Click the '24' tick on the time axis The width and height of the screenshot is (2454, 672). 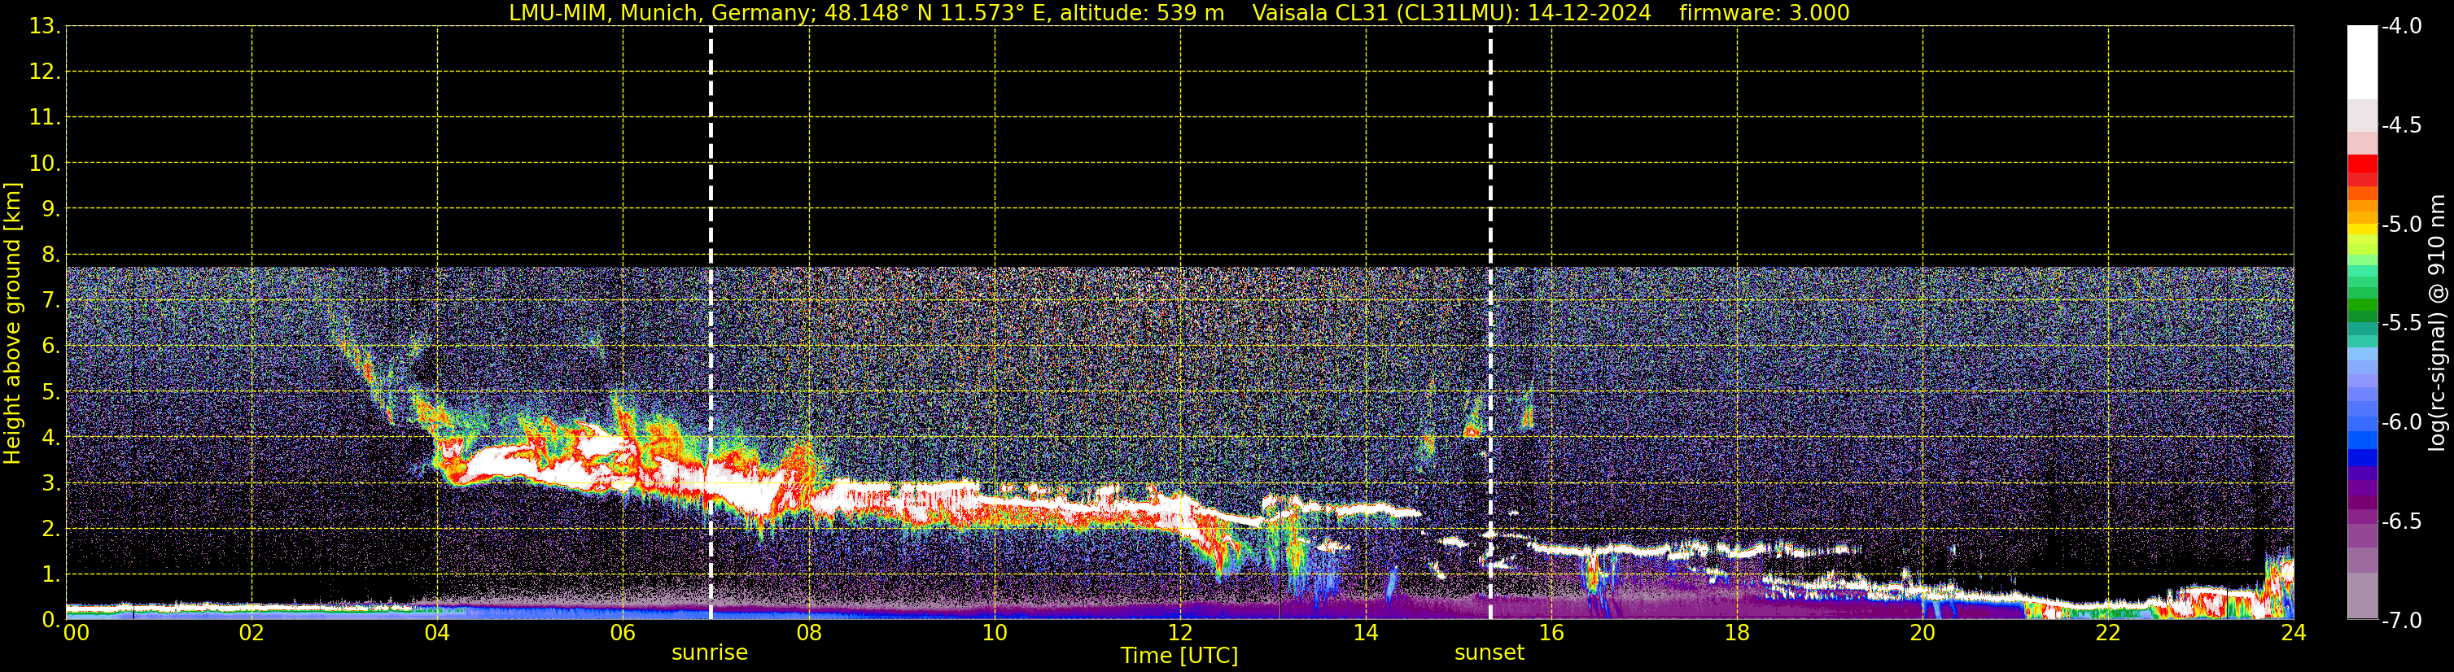(2293, 633)
